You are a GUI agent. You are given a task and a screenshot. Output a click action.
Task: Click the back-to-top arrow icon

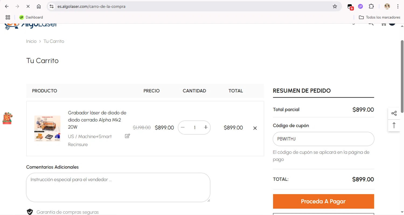click(394, 125)
